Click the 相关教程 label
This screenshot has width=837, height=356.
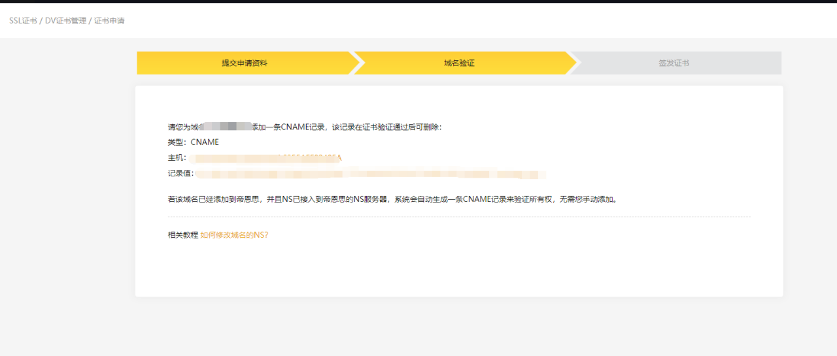click(182, 235)
